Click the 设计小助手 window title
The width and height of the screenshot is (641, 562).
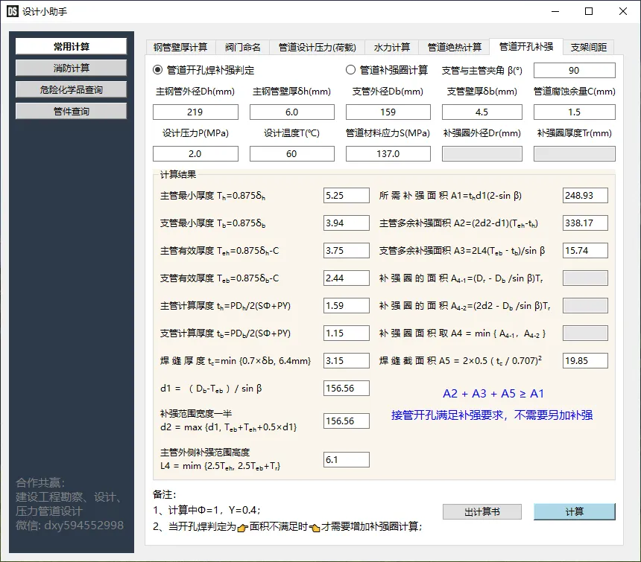[x=45, y=11]
